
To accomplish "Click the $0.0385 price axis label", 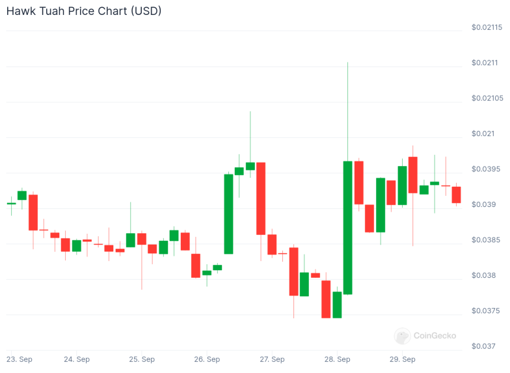I will coord(486,240).
